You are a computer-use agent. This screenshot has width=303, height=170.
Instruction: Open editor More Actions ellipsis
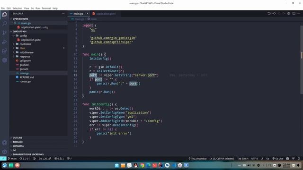pyautogui.click(x=299, y=14)
